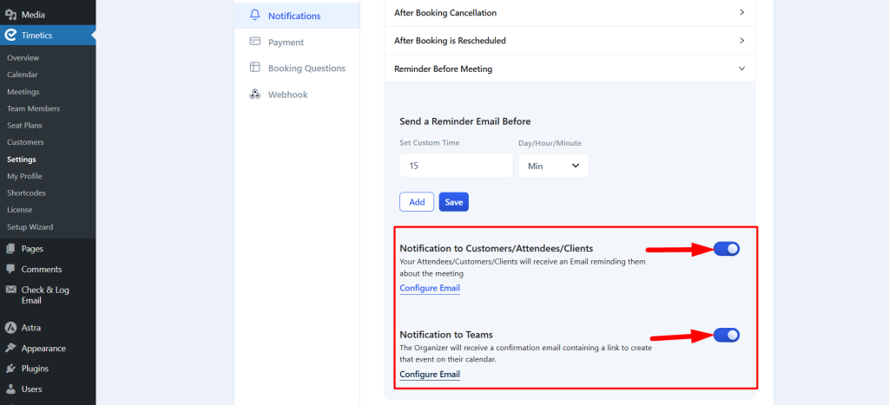
Task: Expand After Booking is Rescheduled chevron
Action: tap(741, 40)
